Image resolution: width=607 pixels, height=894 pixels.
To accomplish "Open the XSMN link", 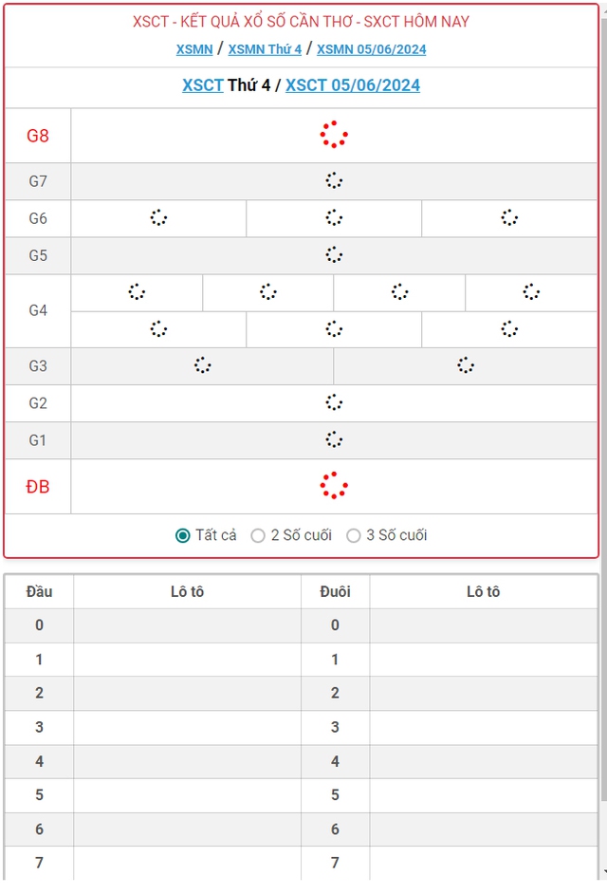I will point(193,49).
